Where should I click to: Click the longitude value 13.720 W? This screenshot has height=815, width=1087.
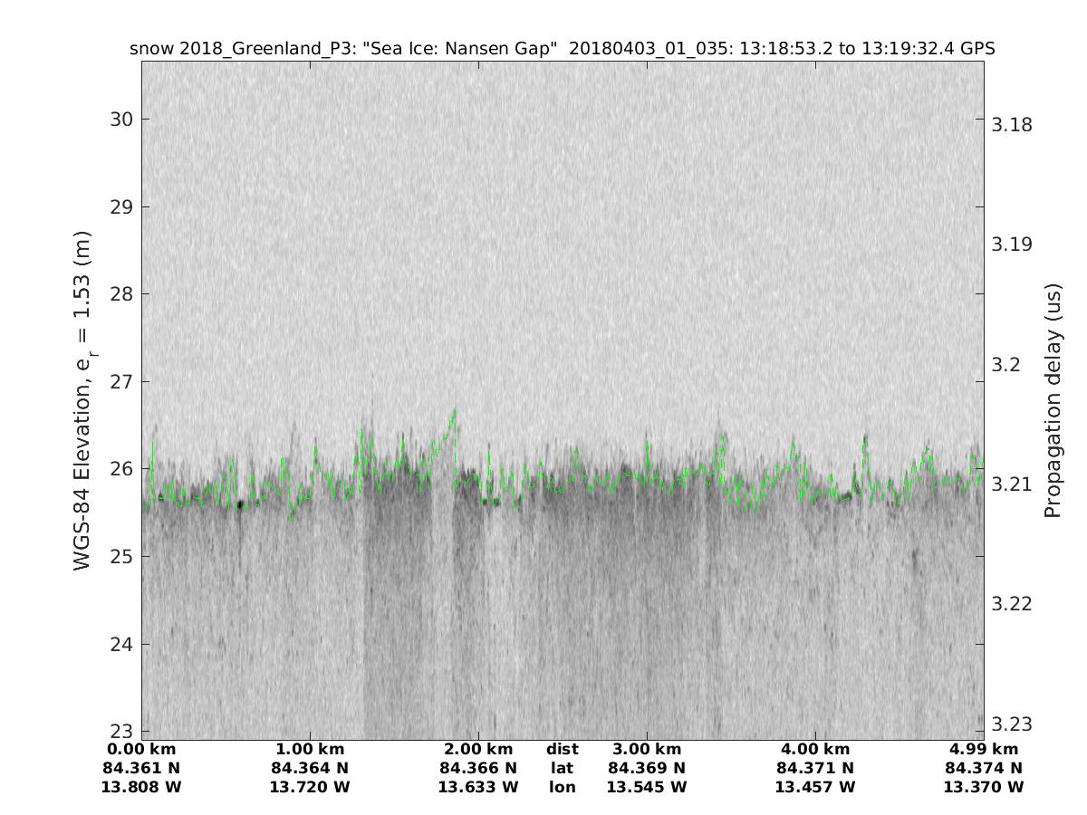click(x=310, y=787)
